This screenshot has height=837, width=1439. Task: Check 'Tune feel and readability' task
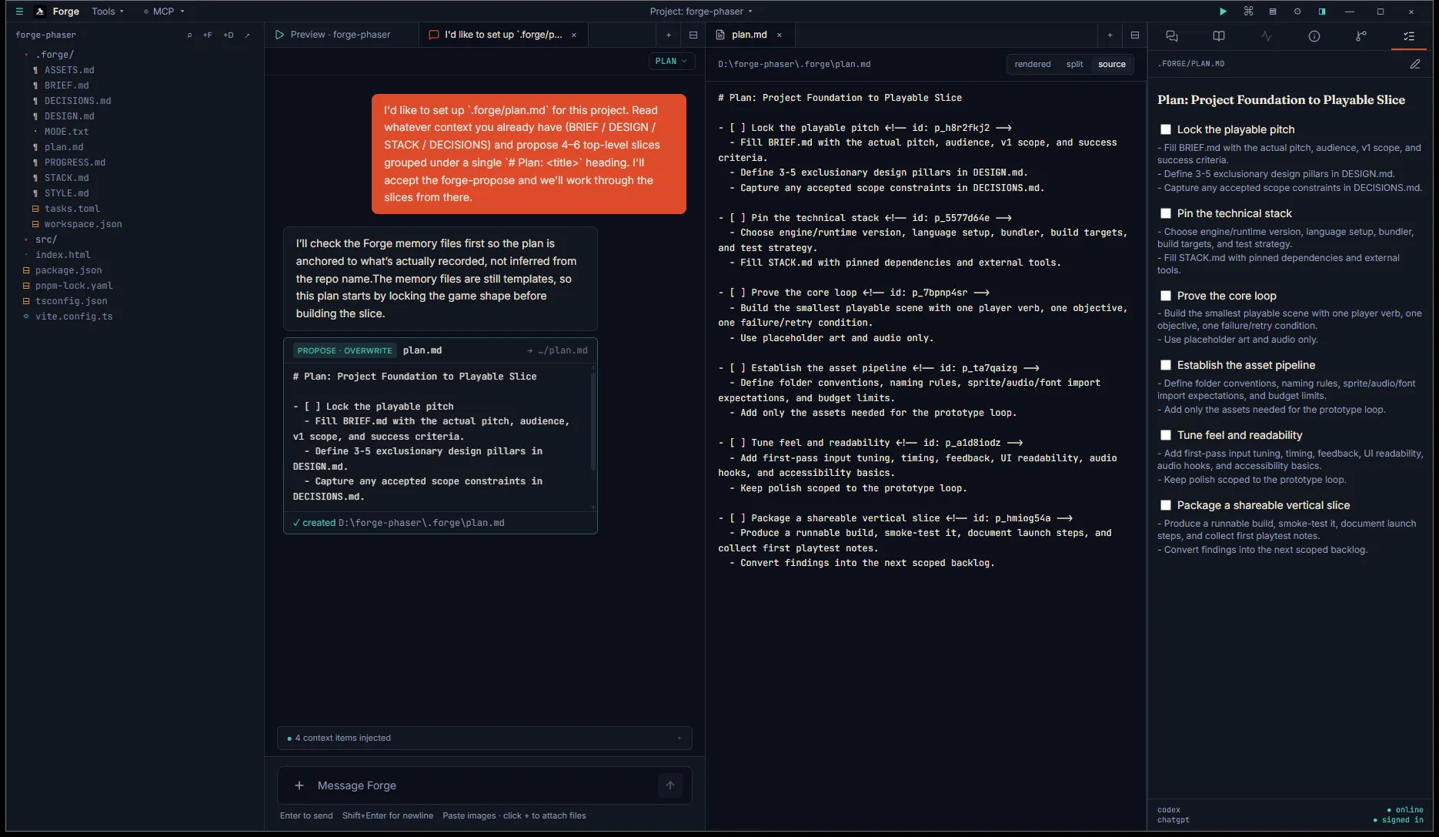[x=1166, y=435]
